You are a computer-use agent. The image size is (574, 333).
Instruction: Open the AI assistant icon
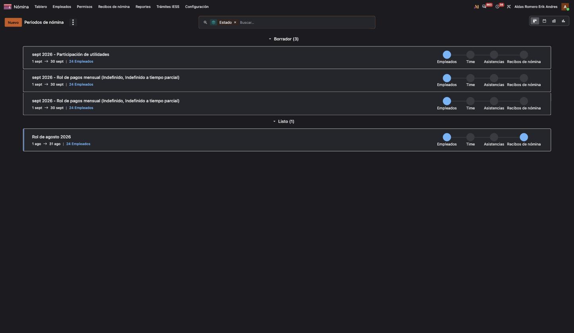pos(476,7)
